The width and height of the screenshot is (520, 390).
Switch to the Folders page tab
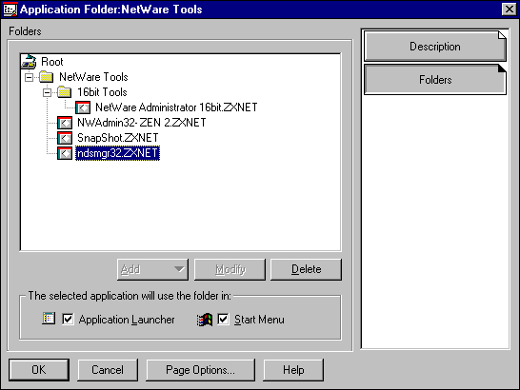(435, 80)
